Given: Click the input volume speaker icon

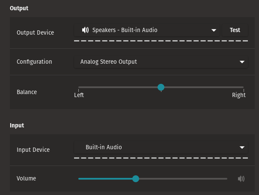Looking at the screenshot, I should click(241, 179).
